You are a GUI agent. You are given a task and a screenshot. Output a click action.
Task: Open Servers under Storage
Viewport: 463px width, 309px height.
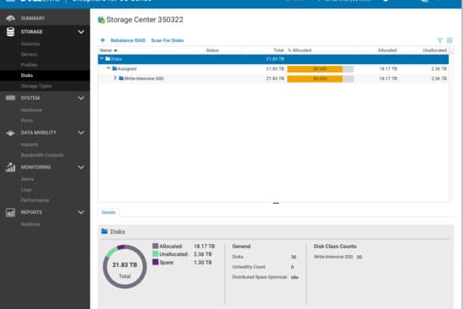tap(29, 55)
